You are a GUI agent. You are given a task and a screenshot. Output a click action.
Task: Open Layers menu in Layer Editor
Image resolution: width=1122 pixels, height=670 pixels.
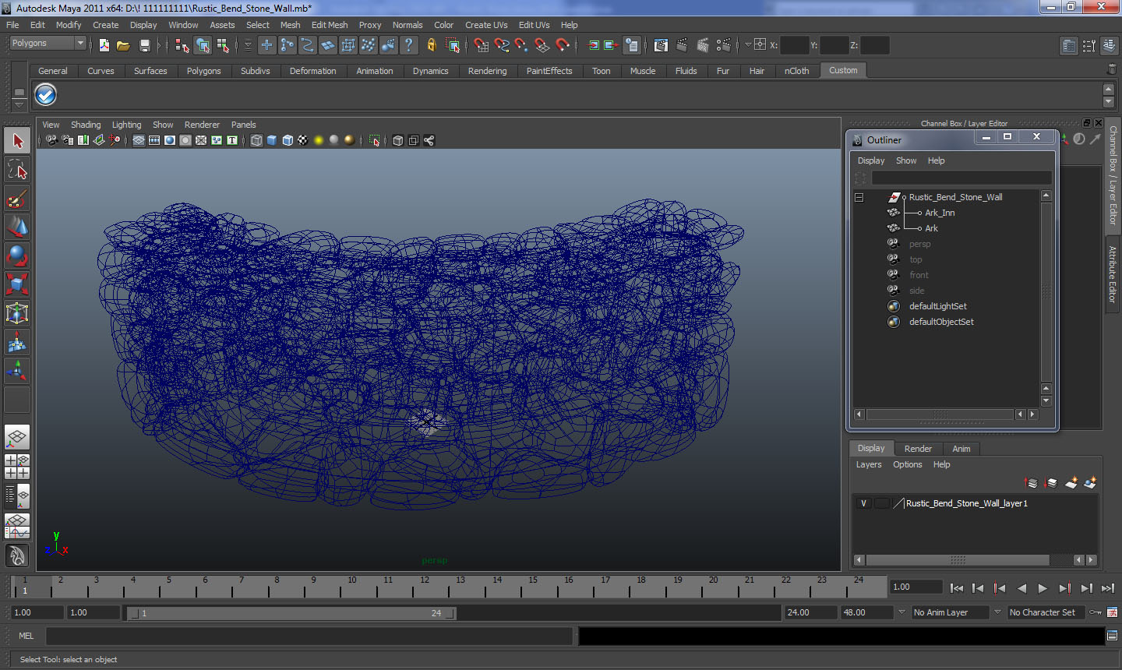point(869,464)
